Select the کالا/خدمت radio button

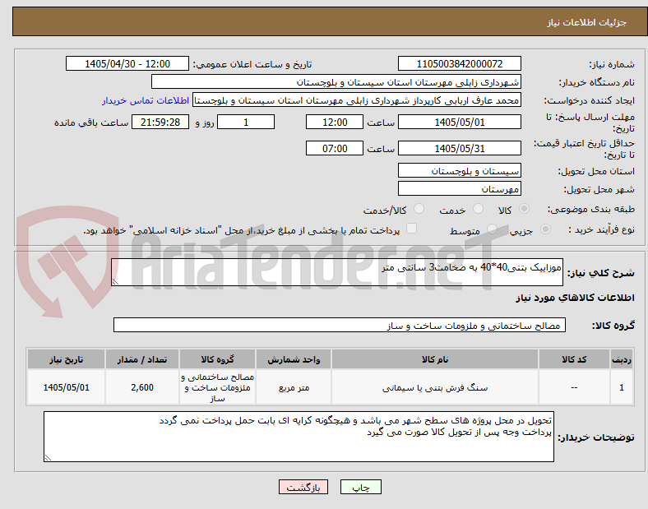419,209
